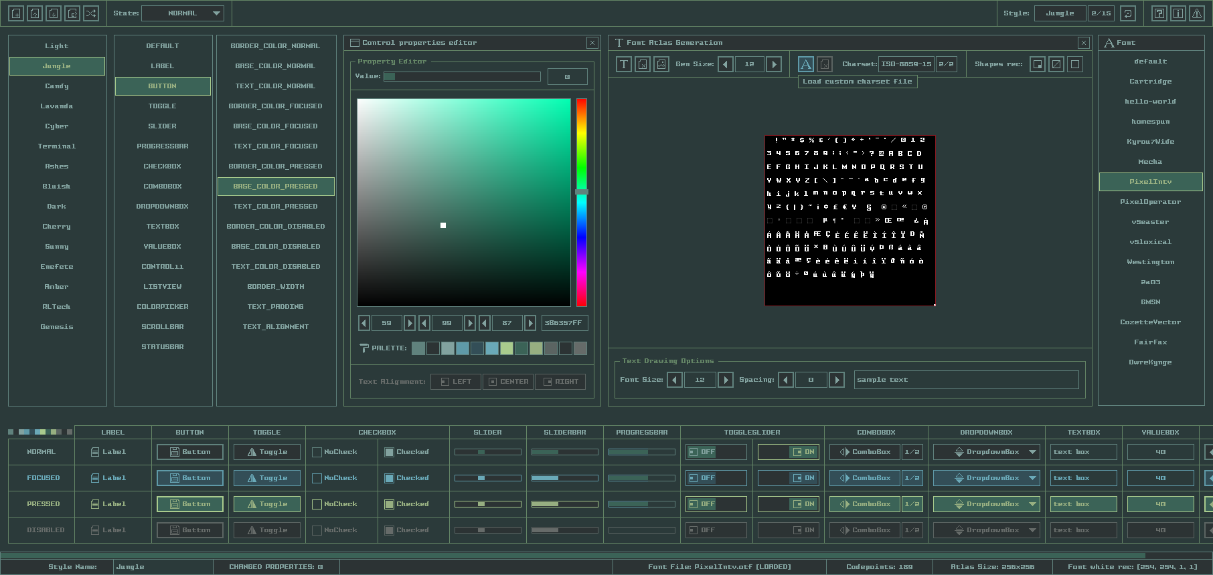
Task: Click the new style file icon
Action: (x=16, y=13)
